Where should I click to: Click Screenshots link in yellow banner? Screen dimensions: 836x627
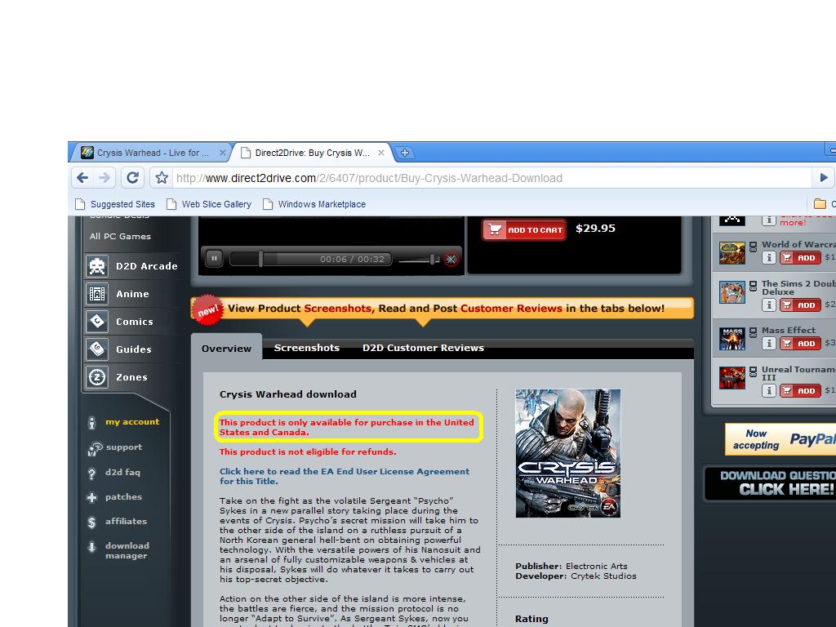(337, 308)
